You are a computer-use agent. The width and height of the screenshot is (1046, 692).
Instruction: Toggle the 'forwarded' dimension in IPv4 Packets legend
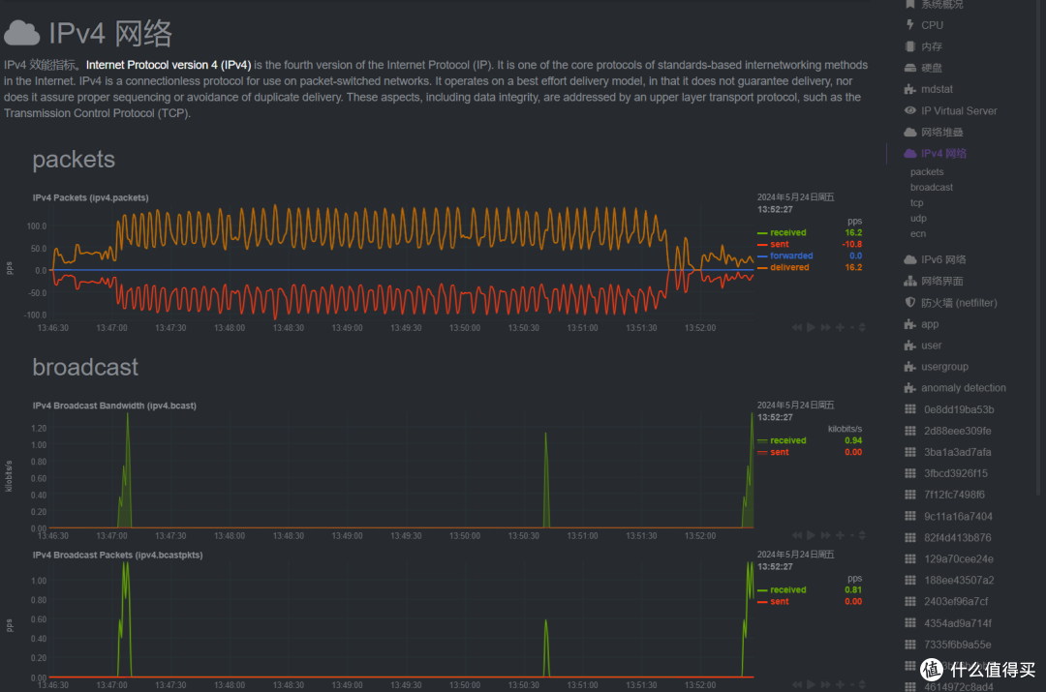click(791, 256)
